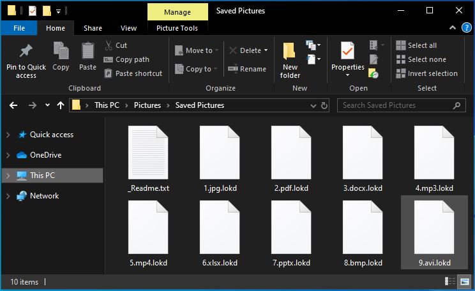Go forward with the right arrow
The height and width of the screenshot is (291, 475).
point(32,105)
